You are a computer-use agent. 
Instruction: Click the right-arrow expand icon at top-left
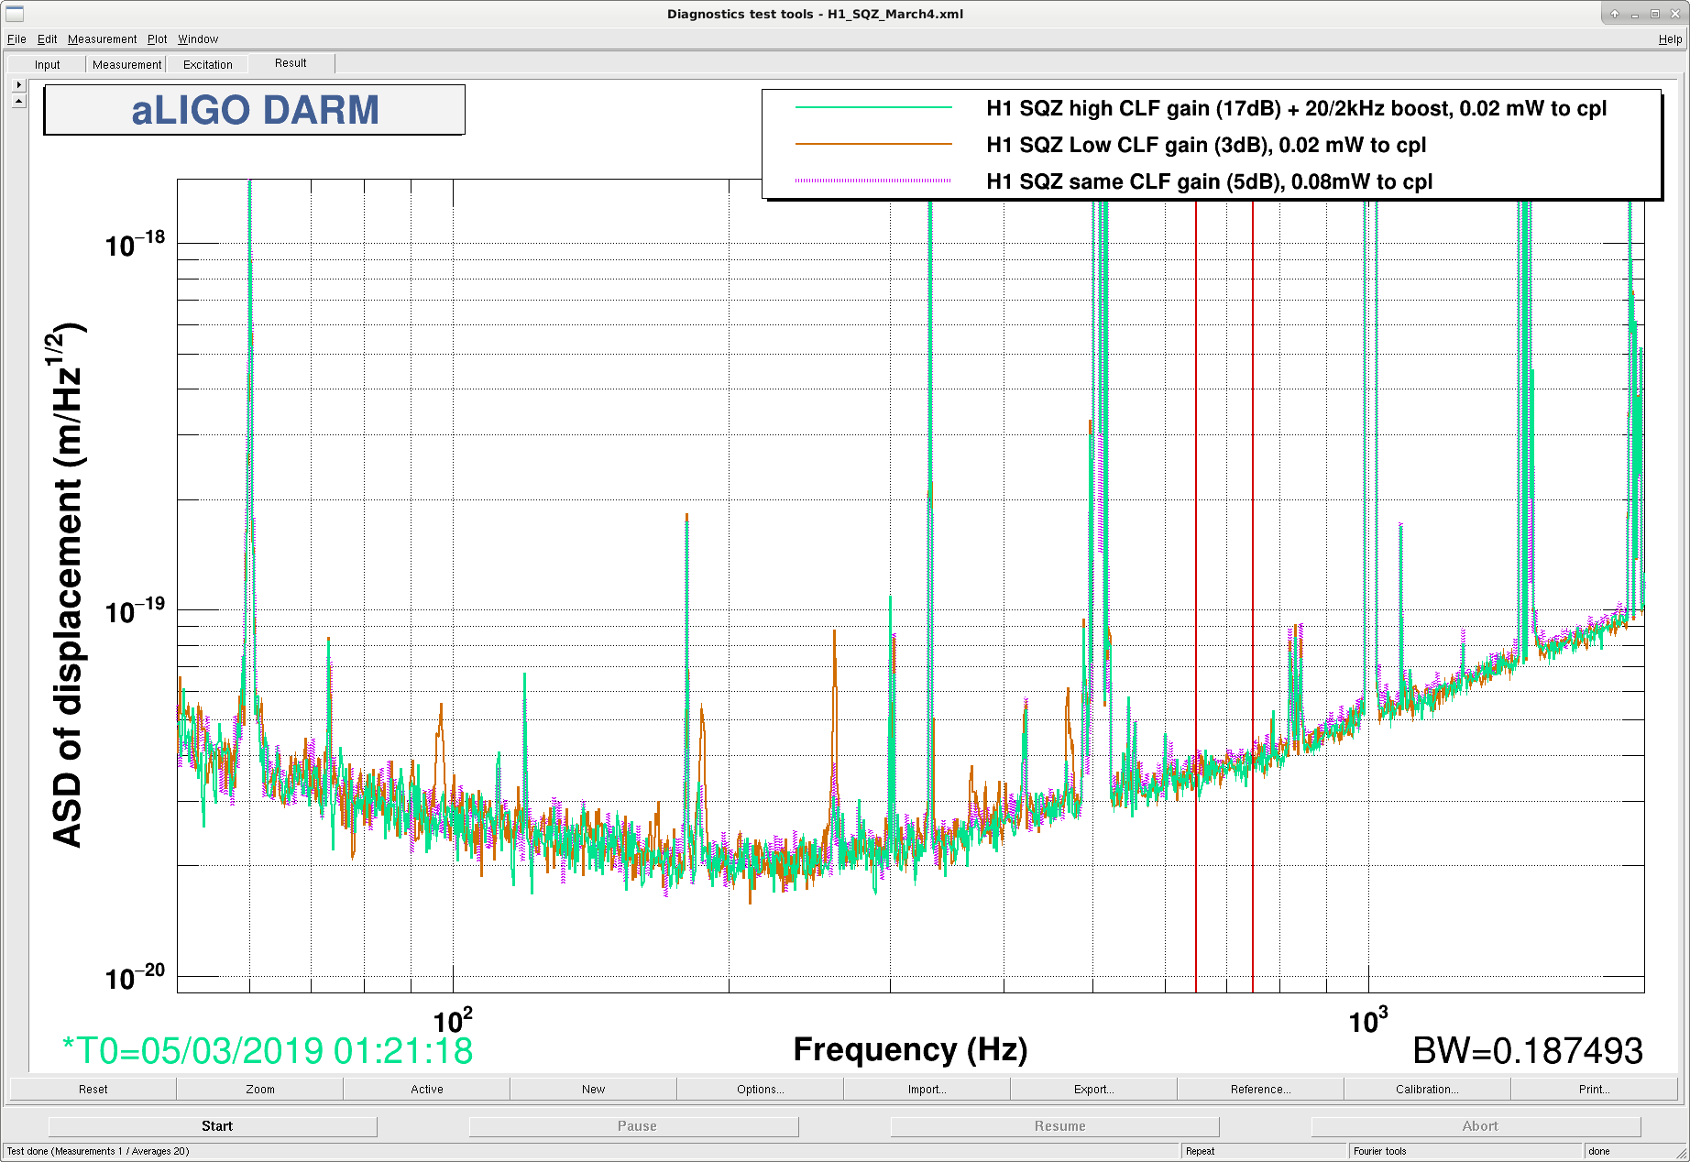pyautogui.click(x=19, y=84)
